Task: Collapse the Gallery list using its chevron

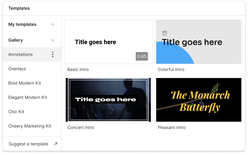Action: 52,40
